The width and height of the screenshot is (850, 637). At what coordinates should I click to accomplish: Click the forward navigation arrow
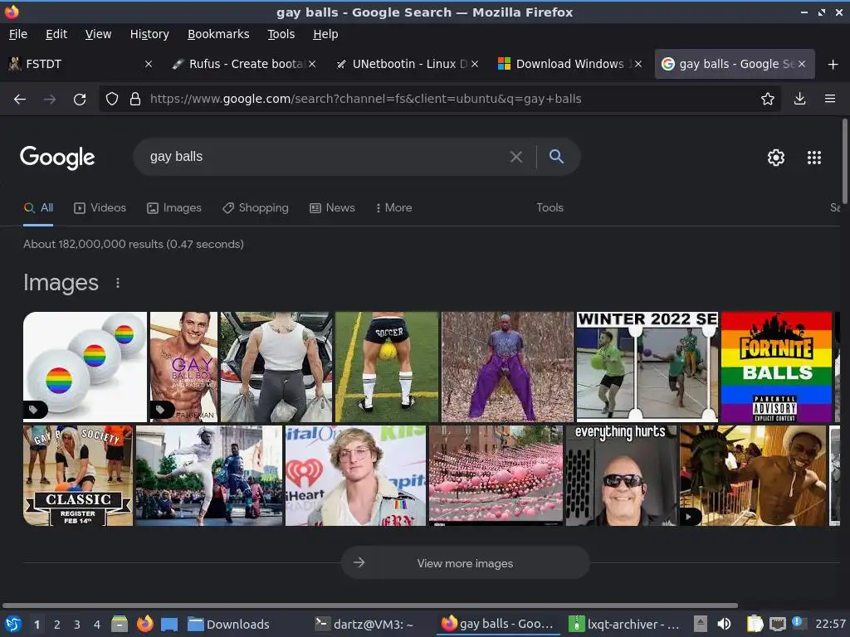(x=50, y=100)
